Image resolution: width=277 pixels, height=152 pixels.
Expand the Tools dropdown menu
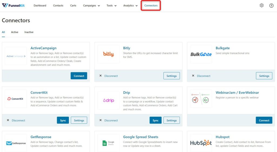coord(111,5)
